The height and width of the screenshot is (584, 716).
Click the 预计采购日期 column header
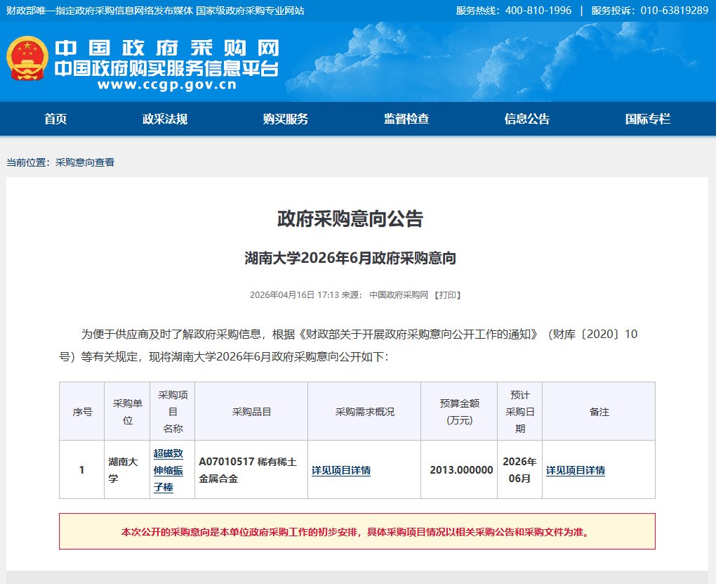(519, 412)
